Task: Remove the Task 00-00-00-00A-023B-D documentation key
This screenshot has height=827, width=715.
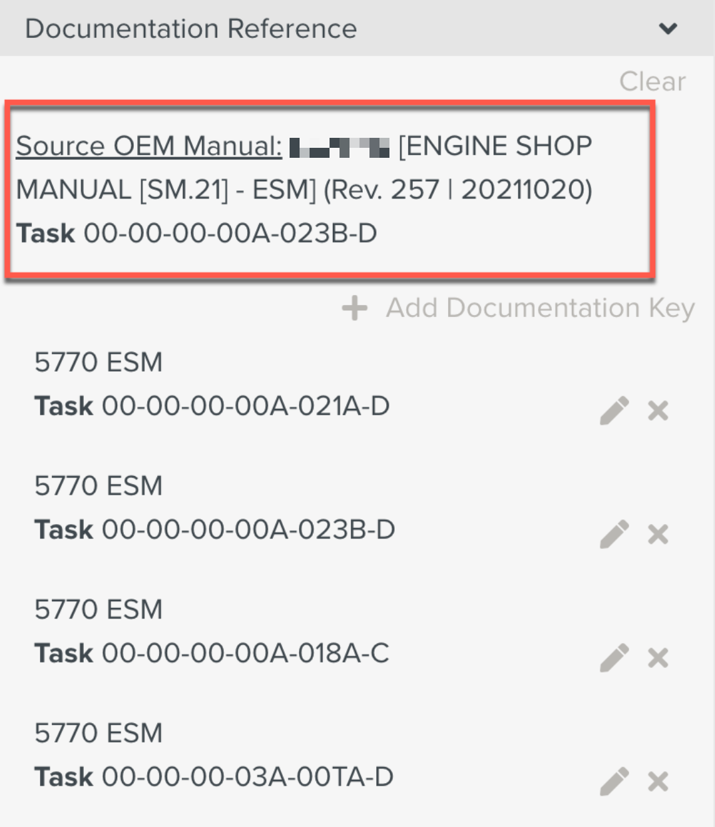Action: coord(658,534)
